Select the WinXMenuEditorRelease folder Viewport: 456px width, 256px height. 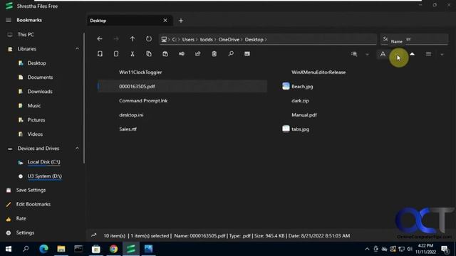[318, 73]
